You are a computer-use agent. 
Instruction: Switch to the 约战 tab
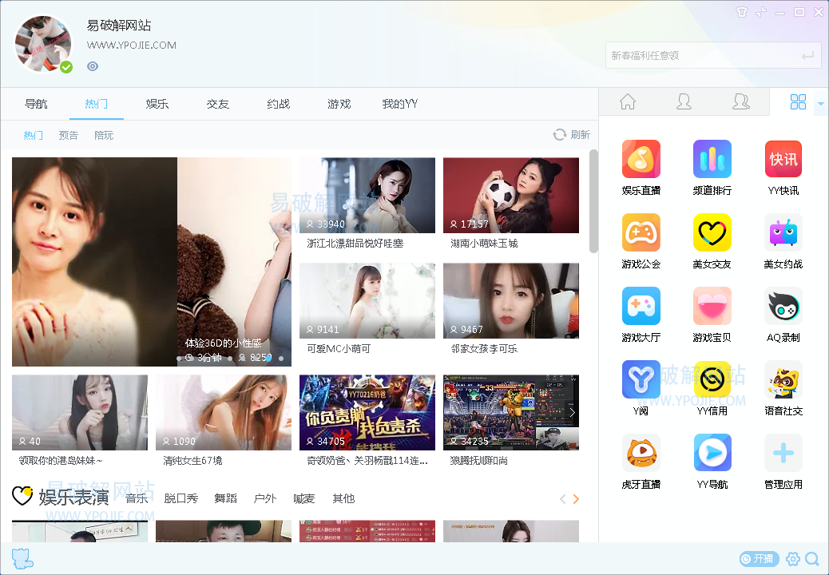tap(279, 104)
